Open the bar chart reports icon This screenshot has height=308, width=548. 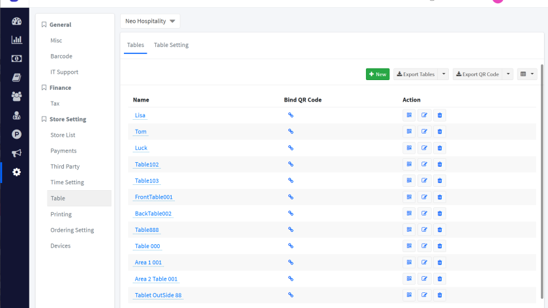pyautogui.click(x=17, y=40)
